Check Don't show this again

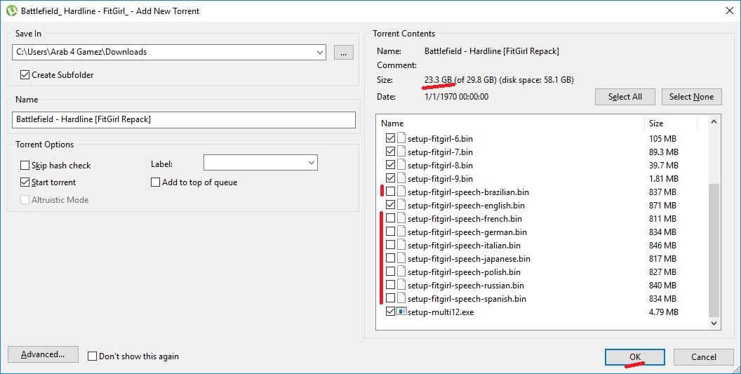(93, 356)
